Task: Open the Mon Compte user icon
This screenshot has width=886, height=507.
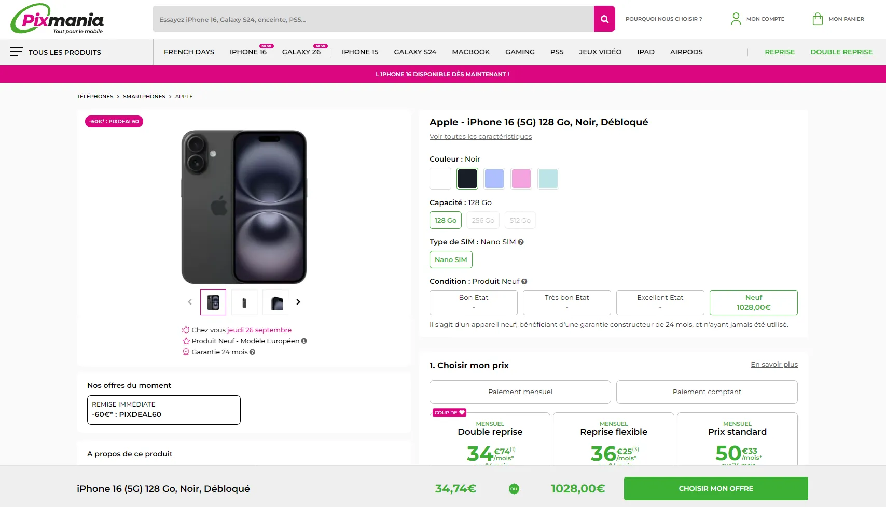Action: coord(736,19)
